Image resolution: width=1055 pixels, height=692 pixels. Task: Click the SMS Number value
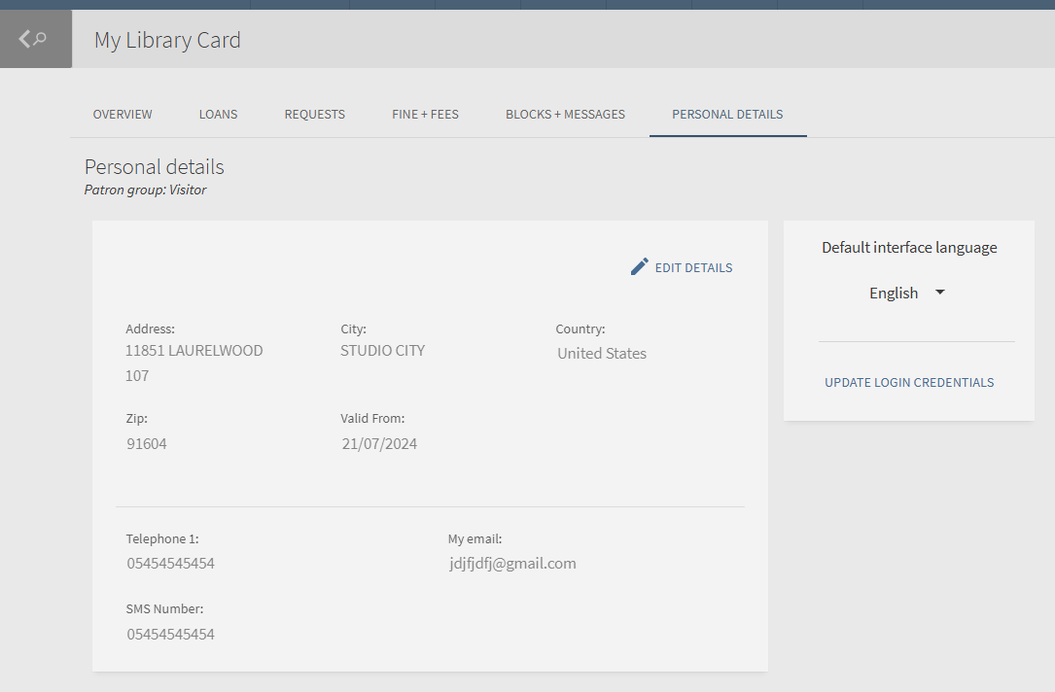[170, 635]
